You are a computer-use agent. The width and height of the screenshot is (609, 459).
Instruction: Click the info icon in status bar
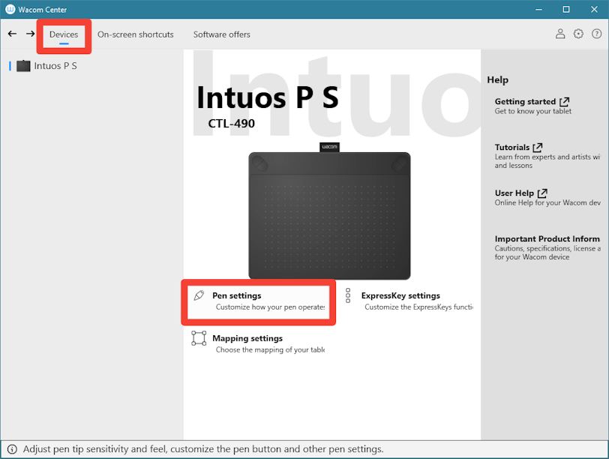click(12, 449)
